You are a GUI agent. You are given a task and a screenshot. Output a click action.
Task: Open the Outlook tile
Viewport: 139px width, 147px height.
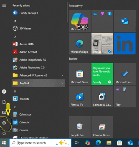125,21
